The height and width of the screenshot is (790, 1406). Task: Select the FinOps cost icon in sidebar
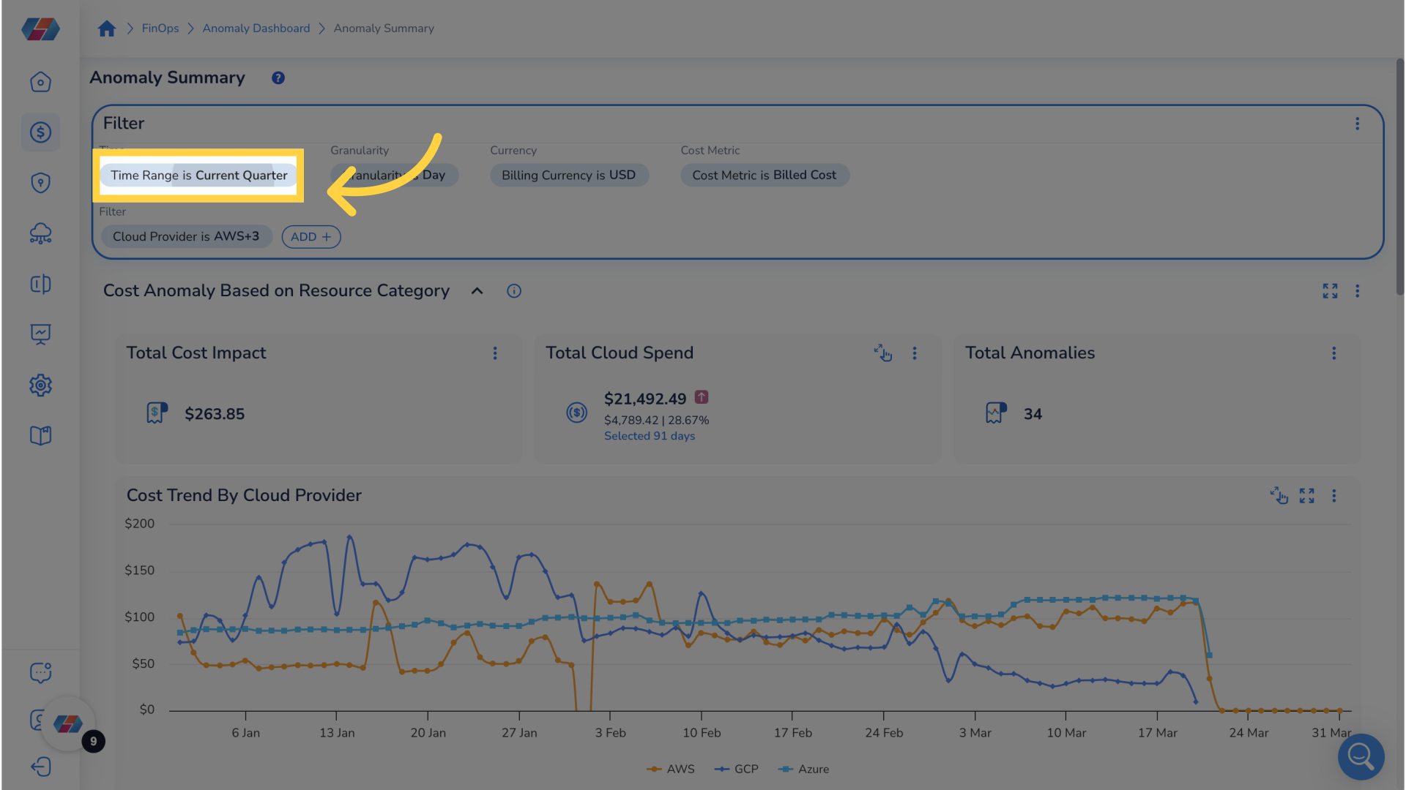click(40, 132)
